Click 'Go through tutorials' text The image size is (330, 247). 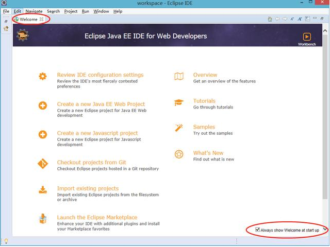click(x=213, y=107)
